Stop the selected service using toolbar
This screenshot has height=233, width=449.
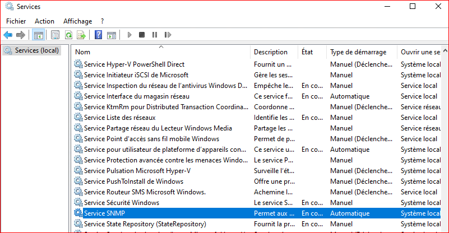tap(142, 35)
